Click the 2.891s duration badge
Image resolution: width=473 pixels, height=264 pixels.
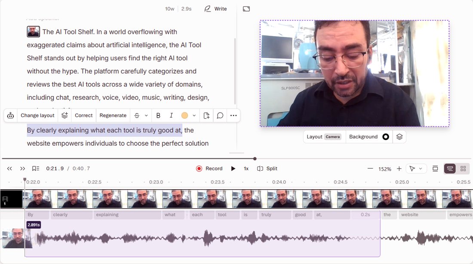click(x=34, y=225)
